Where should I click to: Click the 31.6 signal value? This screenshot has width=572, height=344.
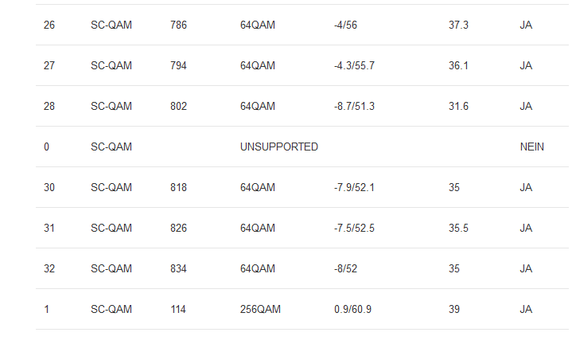click(458, 107)
